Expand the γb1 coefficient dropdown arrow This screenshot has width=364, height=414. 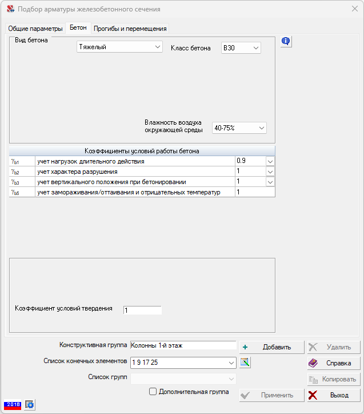(270, 161)
